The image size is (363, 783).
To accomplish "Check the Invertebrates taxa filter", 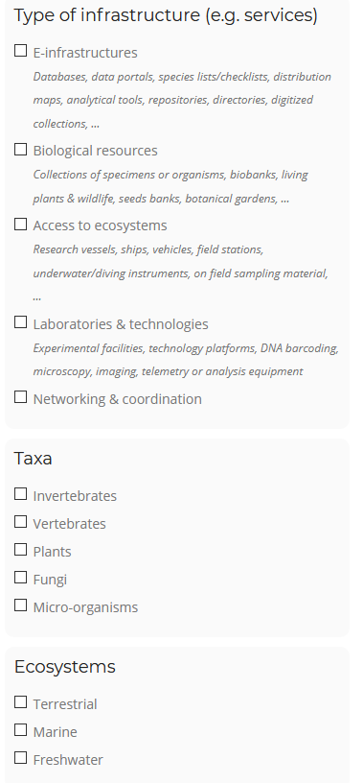I will tap(20, 494).
